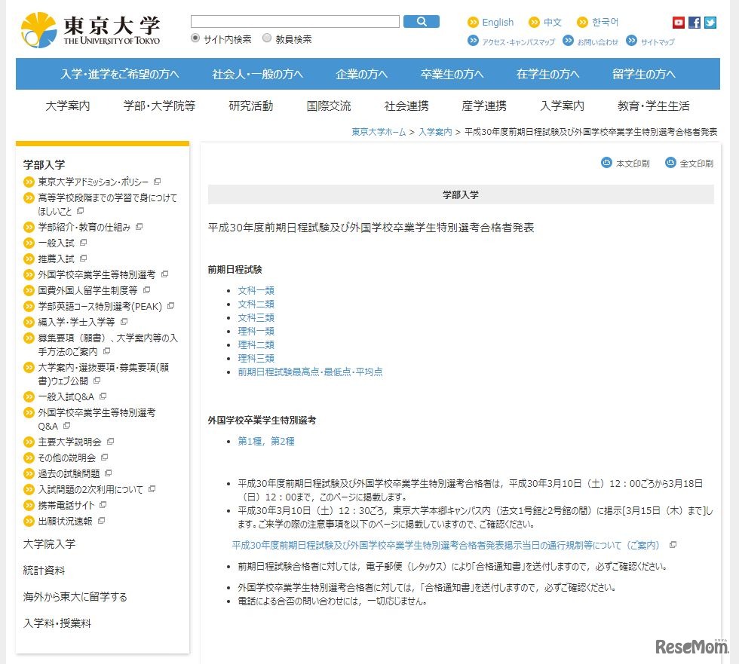Viewport: 739px width, 664px height.
Task: Open the 文科一類 results link
Action: (x=256, y=290)
